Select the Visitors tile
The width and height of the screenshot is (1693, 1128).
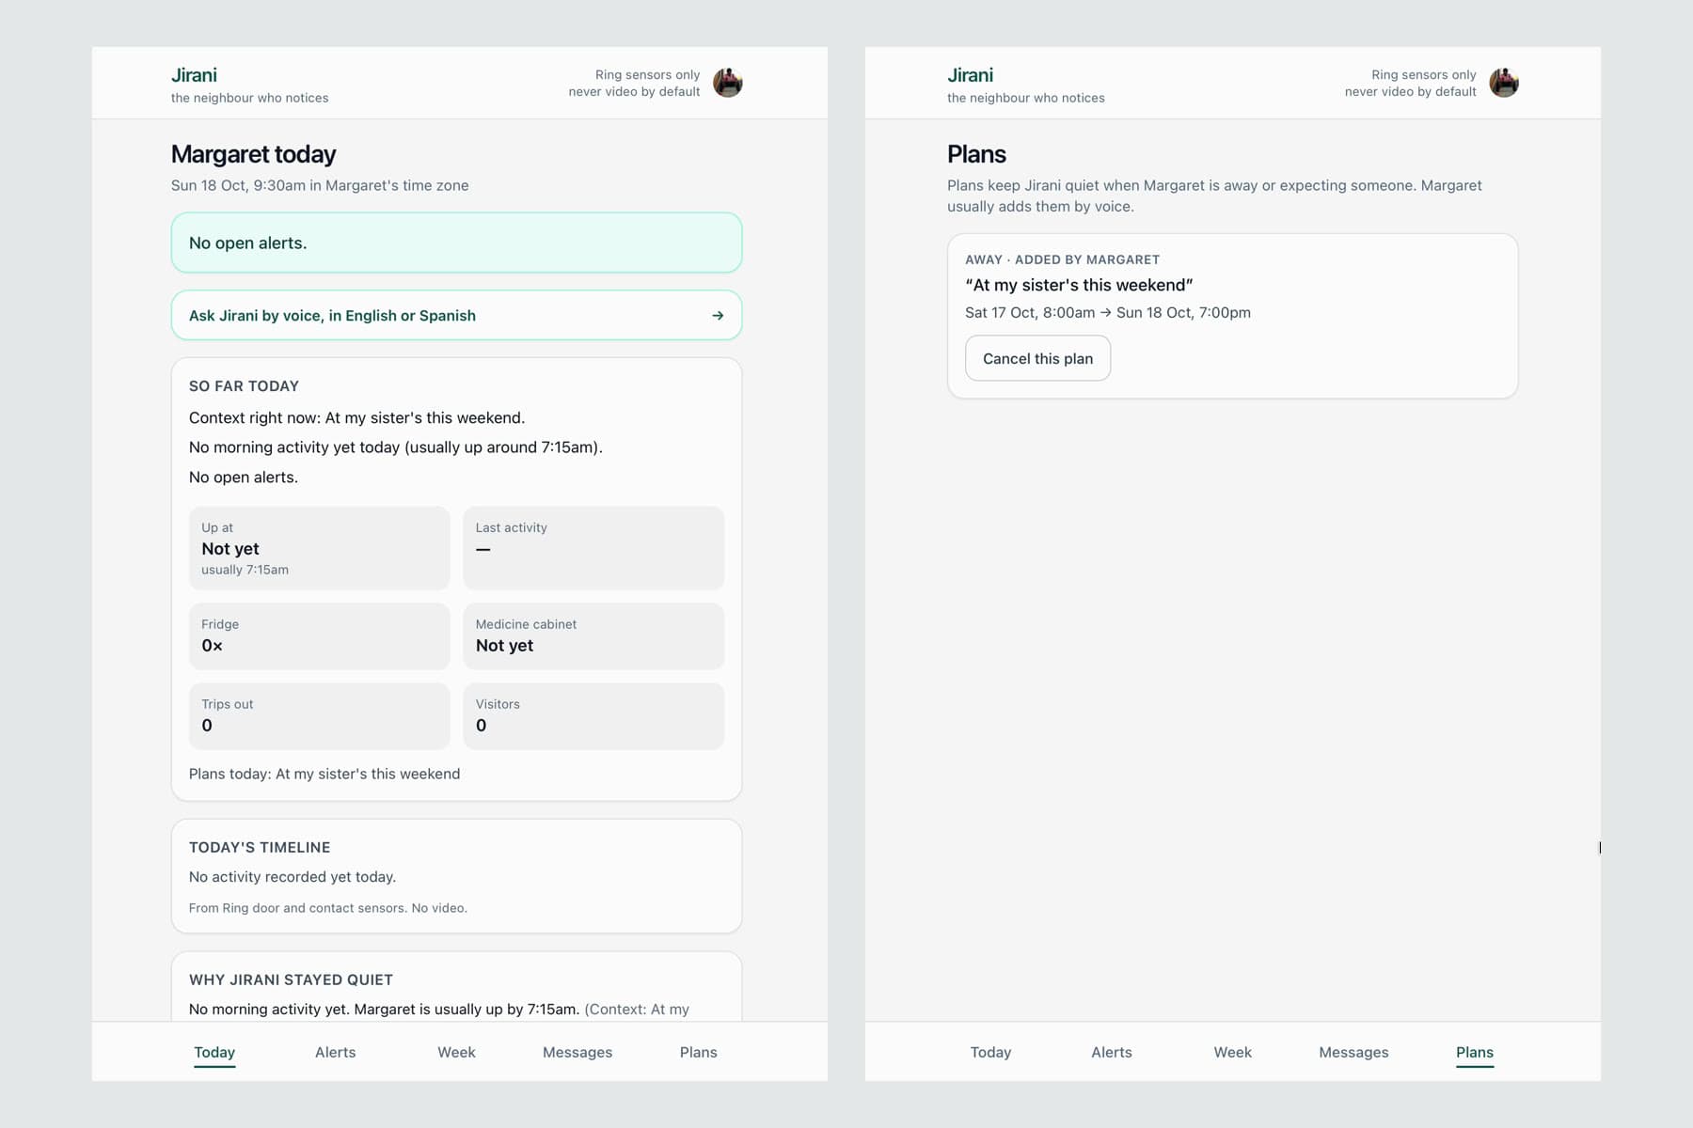pos(593,716)
